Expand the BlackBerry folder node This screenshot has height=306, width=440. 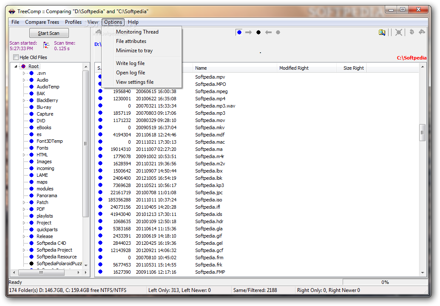tap(24, 100)
